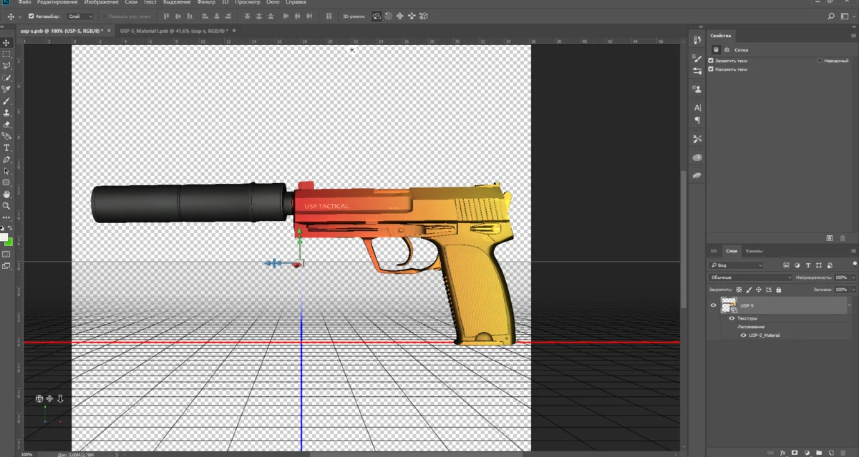Open the Paragraph panel icon
Image resolution: width=859 pixels, height=457 pixels.
(698, 121)
